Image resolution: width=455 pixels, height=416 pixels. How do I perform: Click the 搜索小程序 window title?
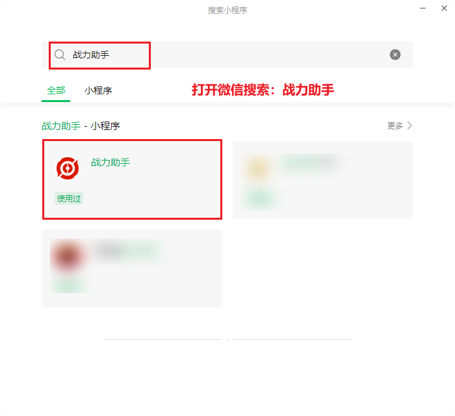(x=227, y=10)
